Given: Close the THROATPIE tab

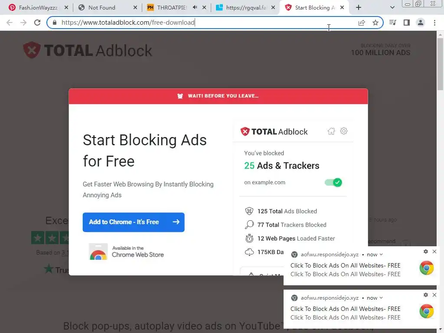Looking at the screenshot, I should tap(204, 8).
